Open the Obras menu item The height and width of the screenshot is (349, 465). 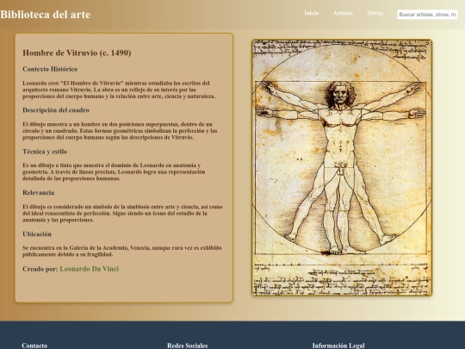click(375, 13)
